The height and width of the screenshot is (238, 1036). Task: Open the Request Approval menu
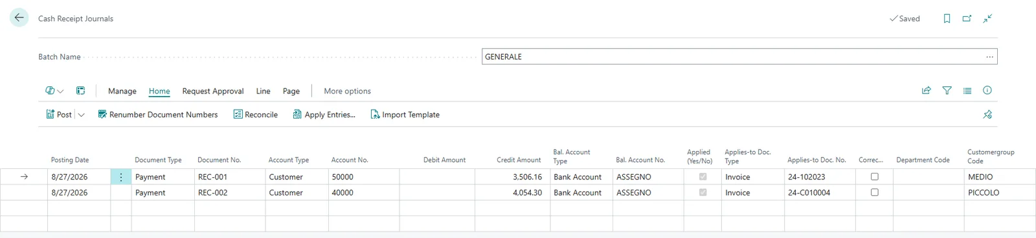213,91
